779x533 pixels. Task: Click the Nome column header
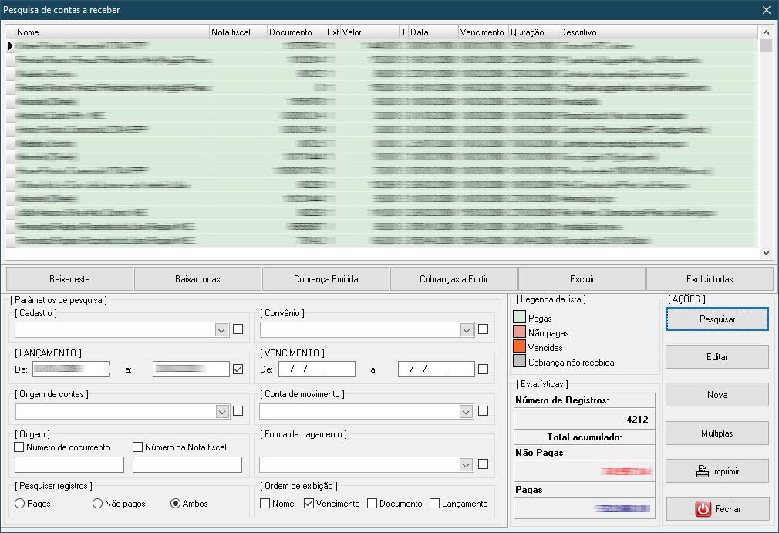[x=113, y=32]
